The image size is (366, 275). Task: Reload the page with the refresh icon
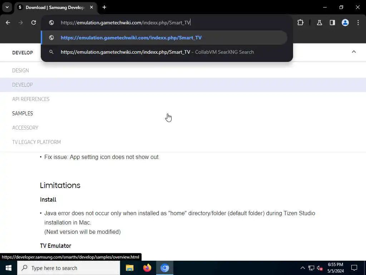(34, 23)
